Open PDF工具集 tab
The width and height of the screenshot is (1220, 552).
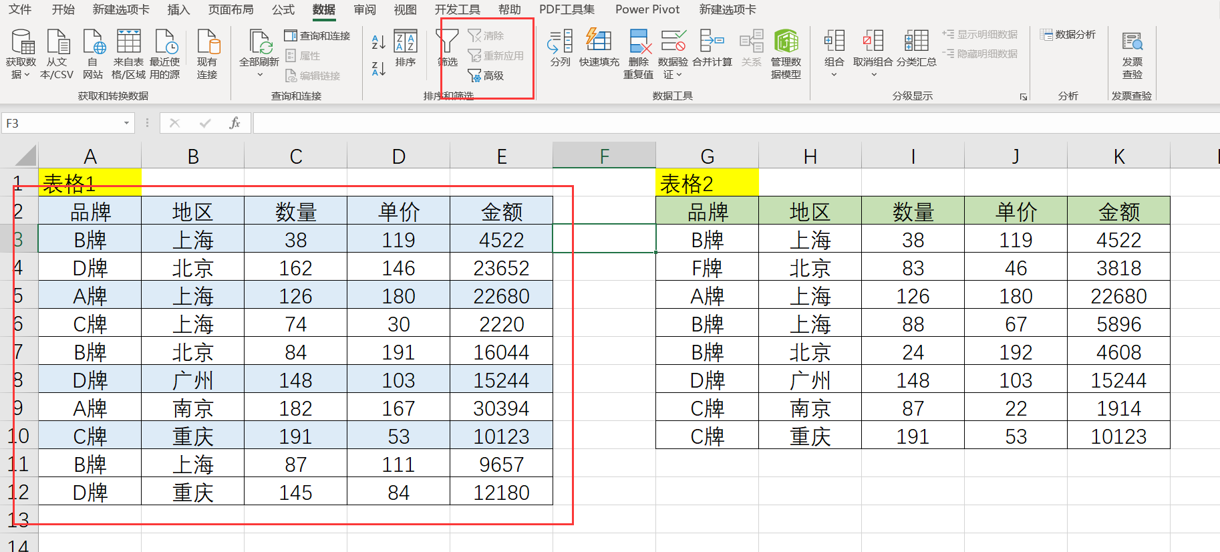click(567, 9)
